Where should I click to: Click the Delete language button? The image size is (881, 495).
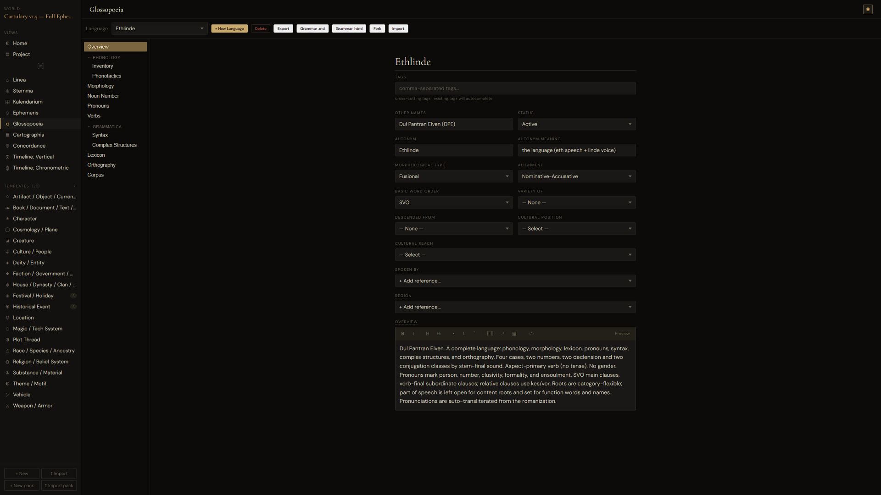coord(261,28)
